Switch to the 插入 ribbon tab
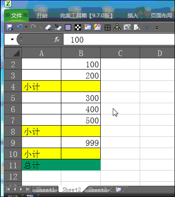 (132, 16)
